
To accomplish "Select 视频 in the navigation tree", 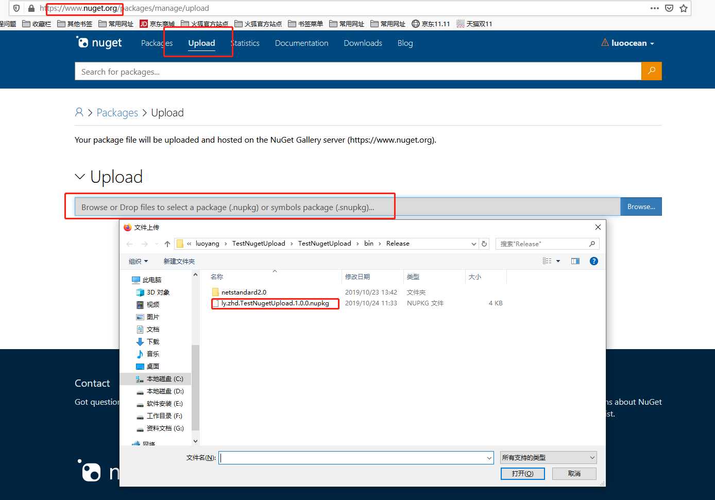I will [x=148, y=304].
